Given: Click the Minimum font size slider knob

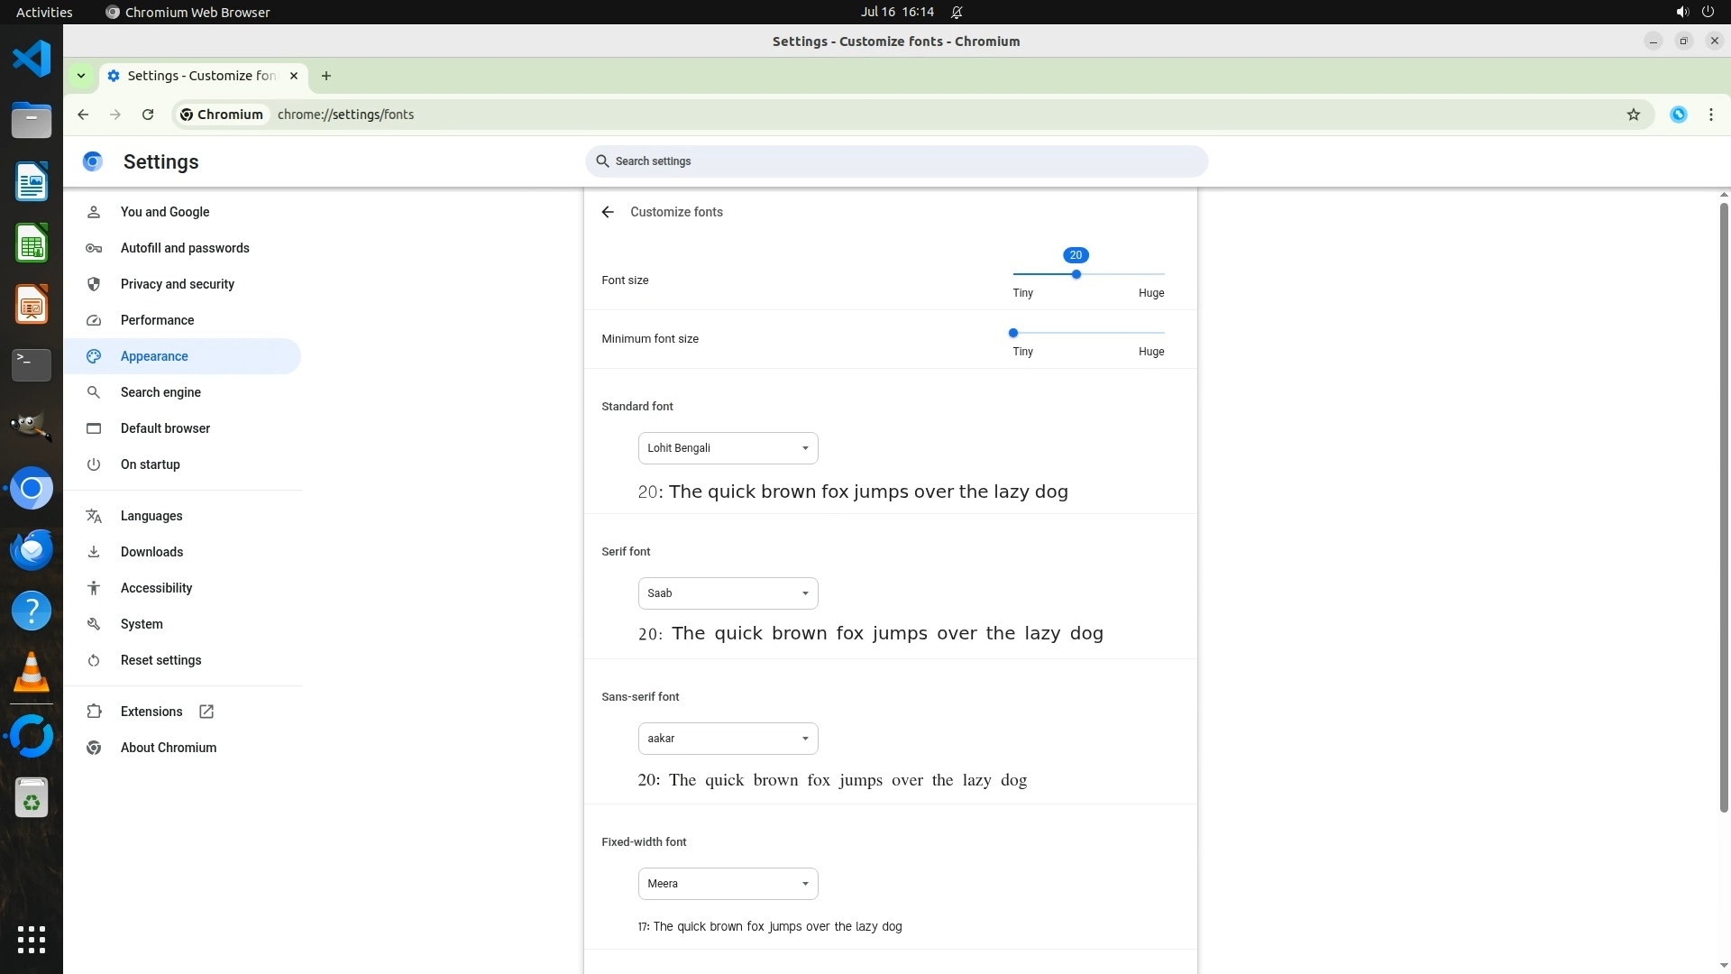Looking at the screenshot, I should 1013,333.
